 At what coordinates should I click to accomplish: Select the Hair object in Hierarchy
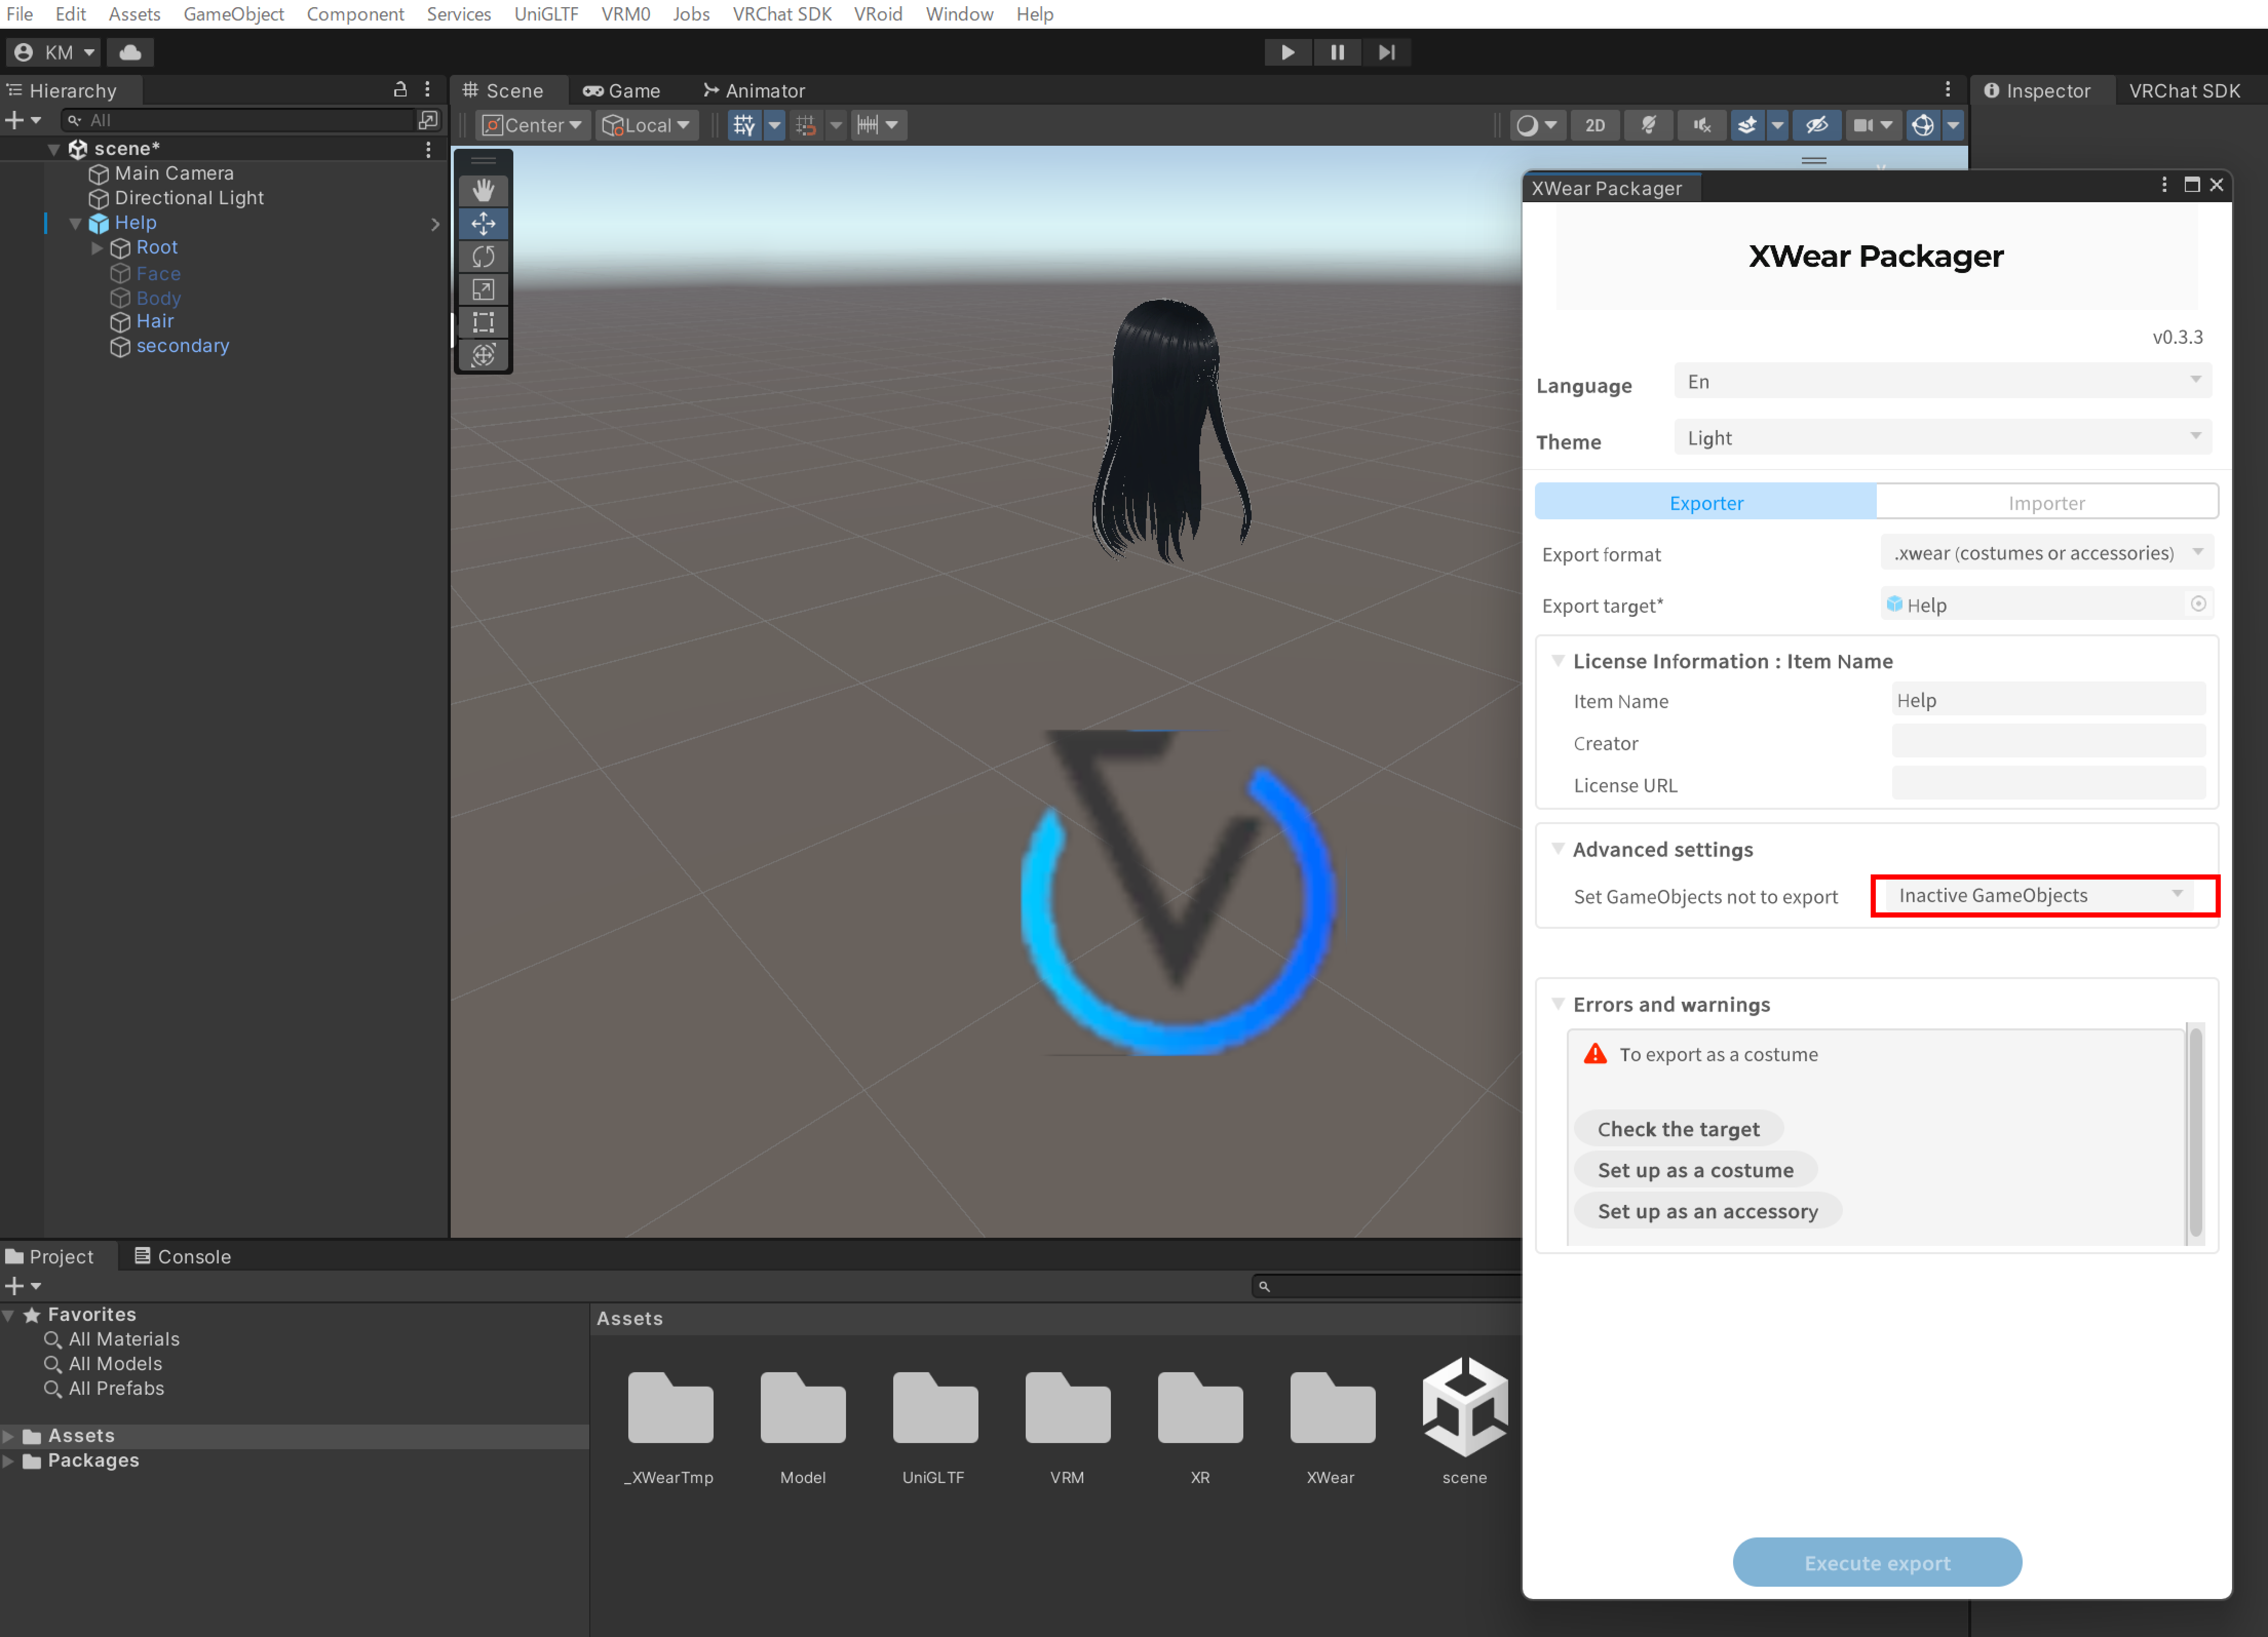click(154, 321)
